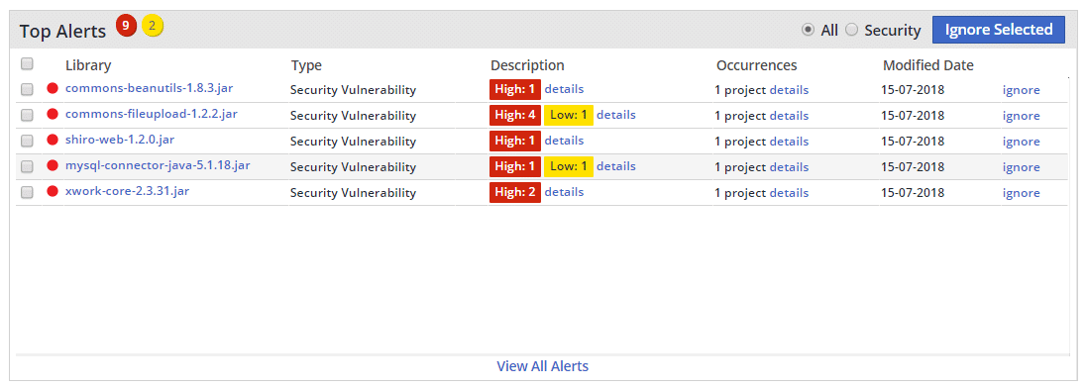Check the commons-fileupload-1.2.2.jar row checkbox
Image resolution: width=1086 pixels, height=388 pixels.
click(x=27, y=115)
